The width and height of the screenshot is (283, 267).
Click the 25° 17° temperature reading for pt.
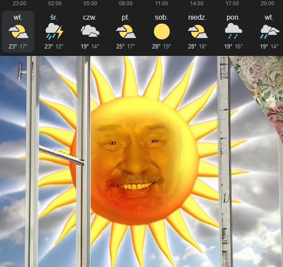pyautogui.click(x=125, y=46)
